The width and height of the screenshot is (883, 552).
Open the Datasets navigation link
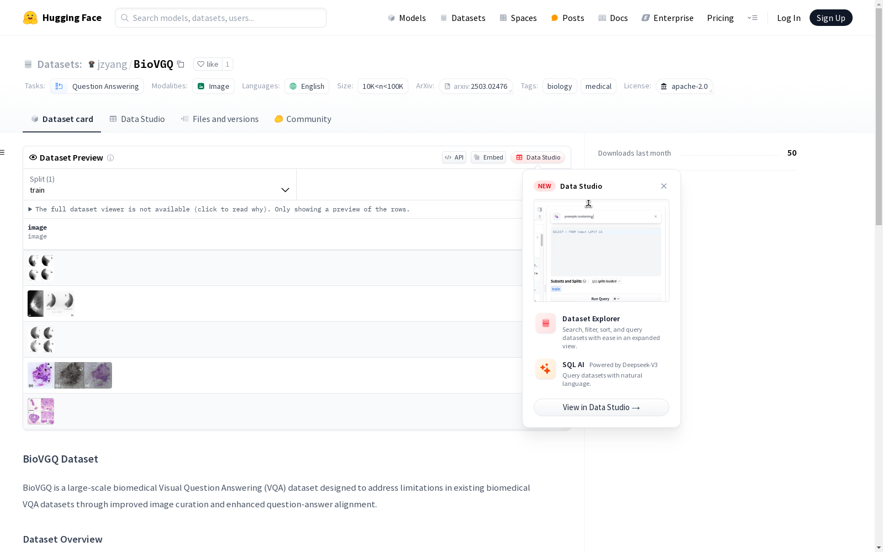point(462,18)
